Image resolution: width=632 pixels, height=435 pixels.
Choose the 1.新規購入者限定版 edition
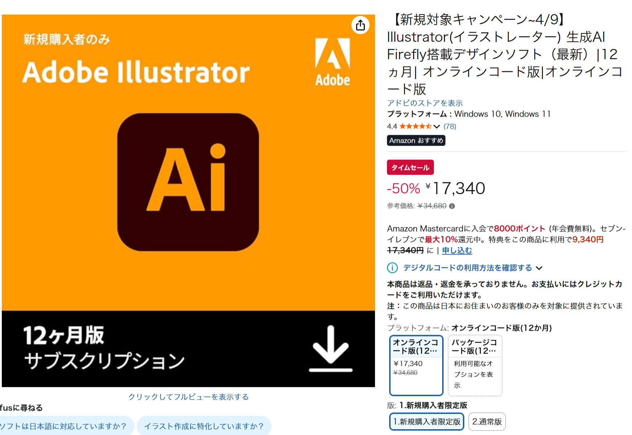(x=427, y=422)
